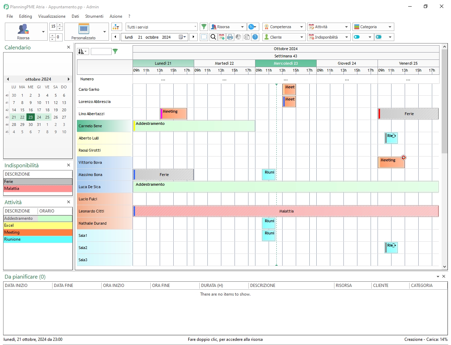451x345 pixels.
Task: Click the next day arrow button
Action: pyautogui.click(x=193, y=37)
